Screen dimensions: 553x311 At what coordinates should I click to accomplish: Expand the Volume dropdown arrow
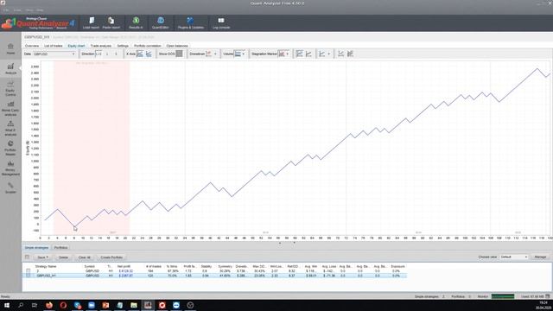point(244,54)
